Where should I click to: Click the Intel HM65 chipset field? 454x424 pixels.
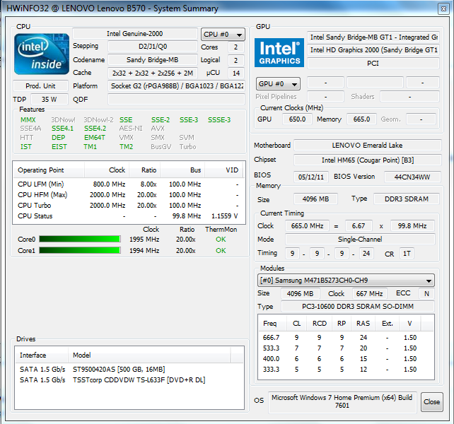(368, 160)
